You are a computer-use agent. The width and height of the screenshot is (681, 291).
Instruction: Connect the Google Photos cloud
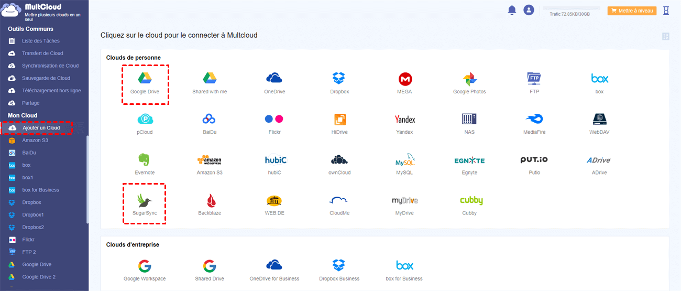click(469, 79)
